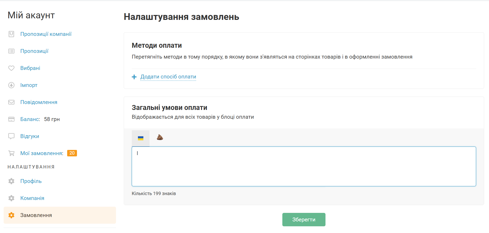This screenshot has width=489, height=233.
Task: Click the envelope icon for Повідомлення
Action: (x=11, y=102)
